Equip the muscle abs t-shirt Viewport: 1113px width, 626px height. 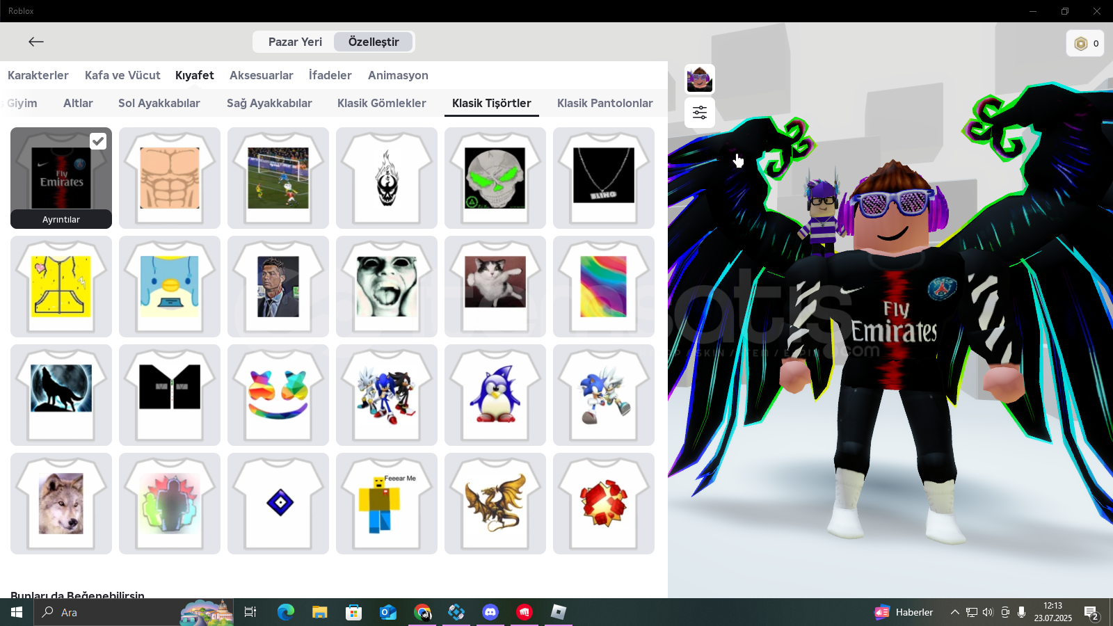coord(170,178)
